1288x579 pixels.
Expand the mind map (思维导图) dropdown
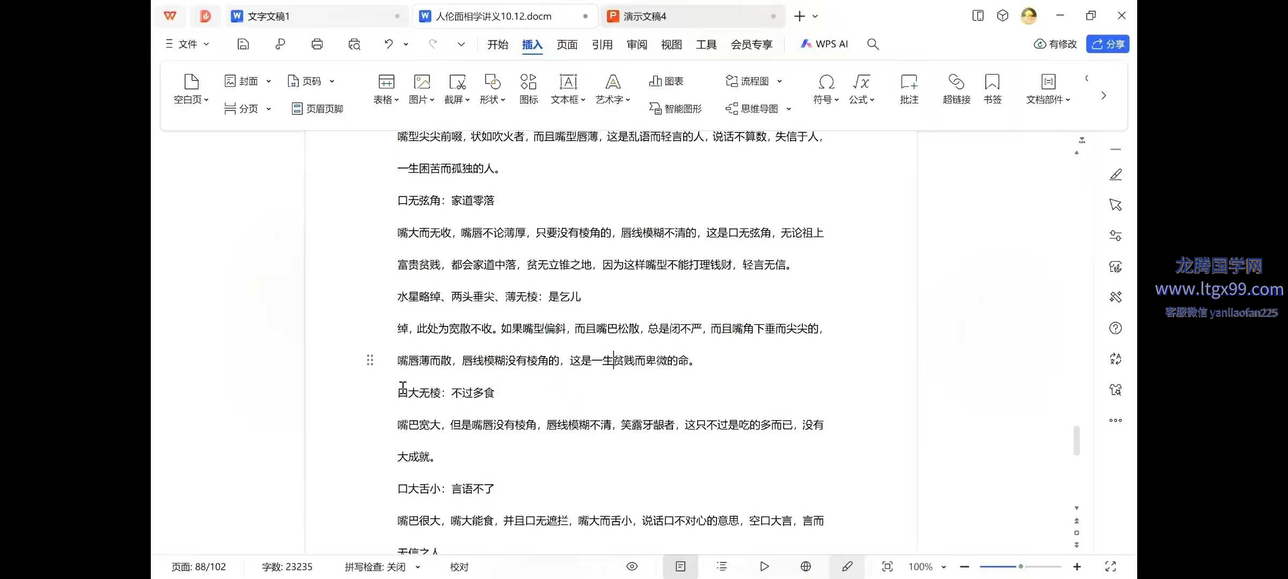click(x=789, y=109)
